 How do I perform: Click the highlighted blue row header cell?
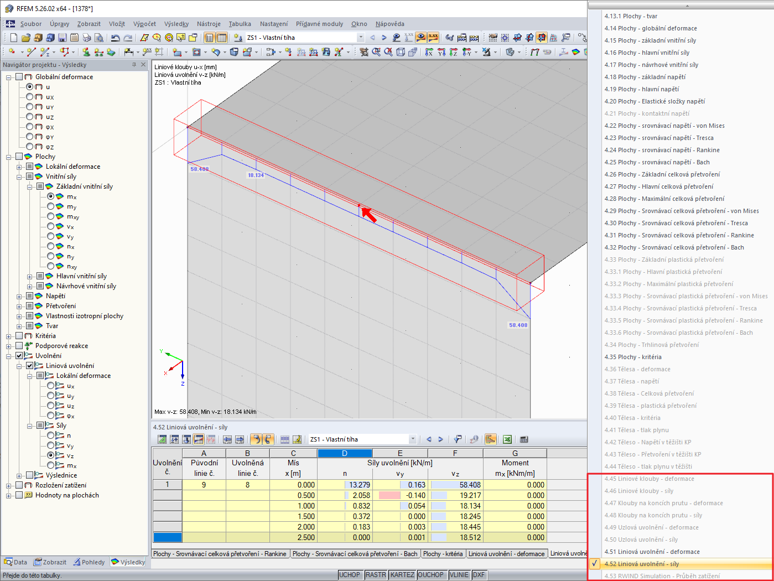coord(167,537)
